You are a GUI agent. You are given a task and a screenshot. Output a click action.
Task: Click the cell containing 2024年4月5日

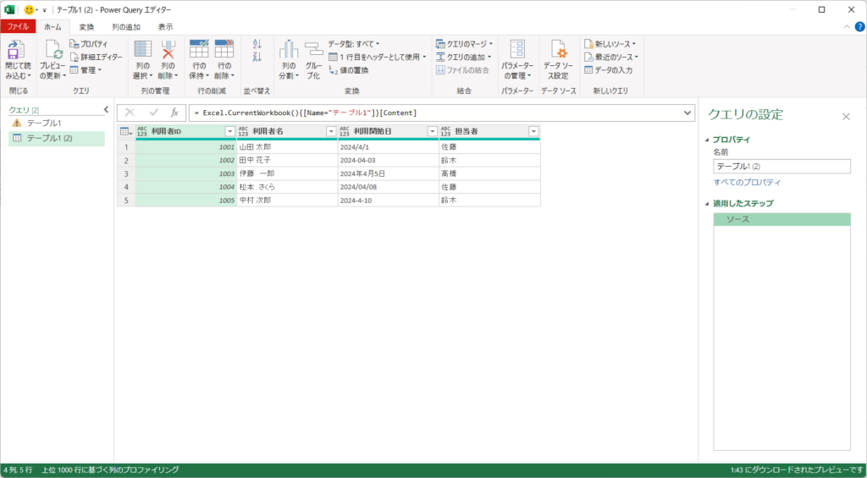click(389, 173)
